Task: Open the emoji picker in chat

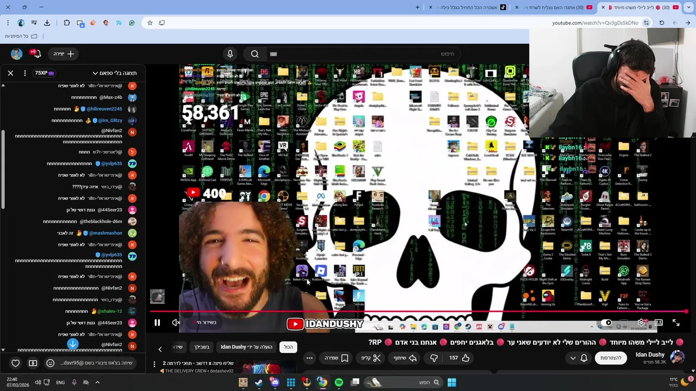Action: [x=50, y=363]
